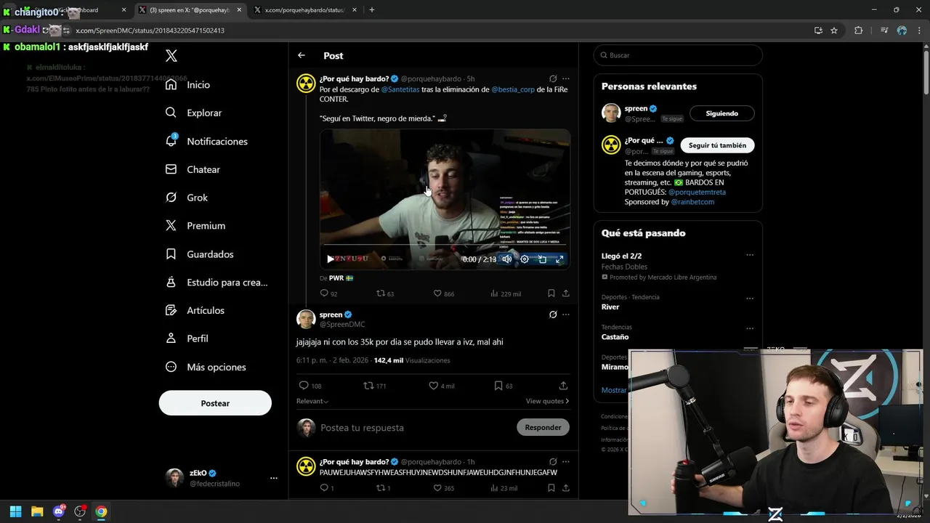Open options for River trend
Viewport: 930px width, 523px height.
coord(750,298)
